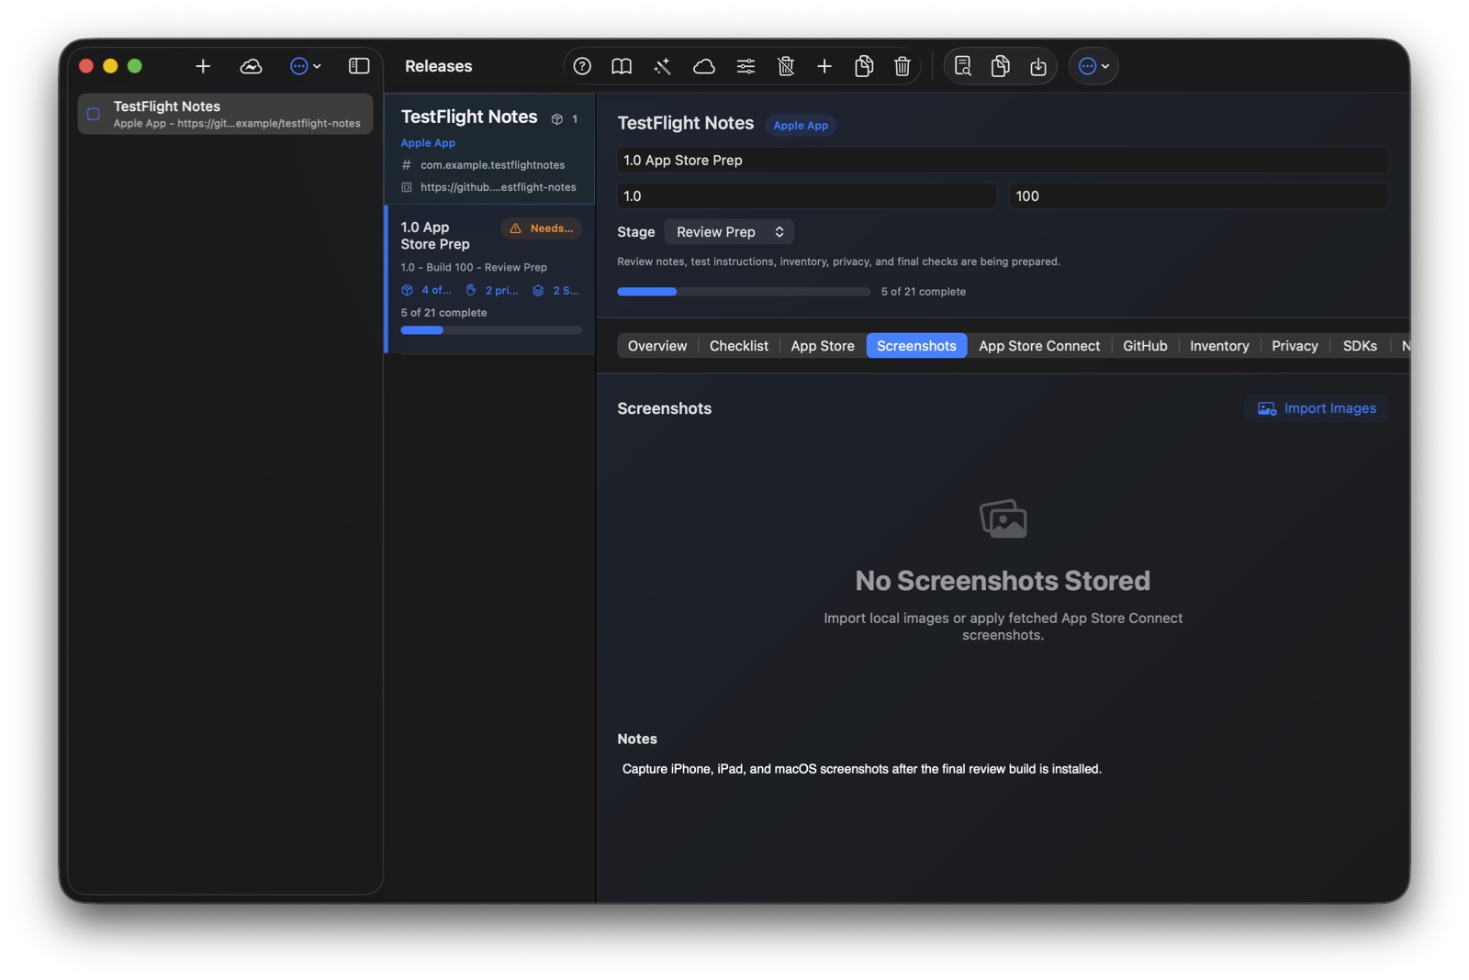
Task: Open the App Store tab
Action: [823, 346]
